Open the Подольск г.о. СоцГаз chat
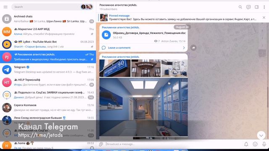 [x=48, y=95]
